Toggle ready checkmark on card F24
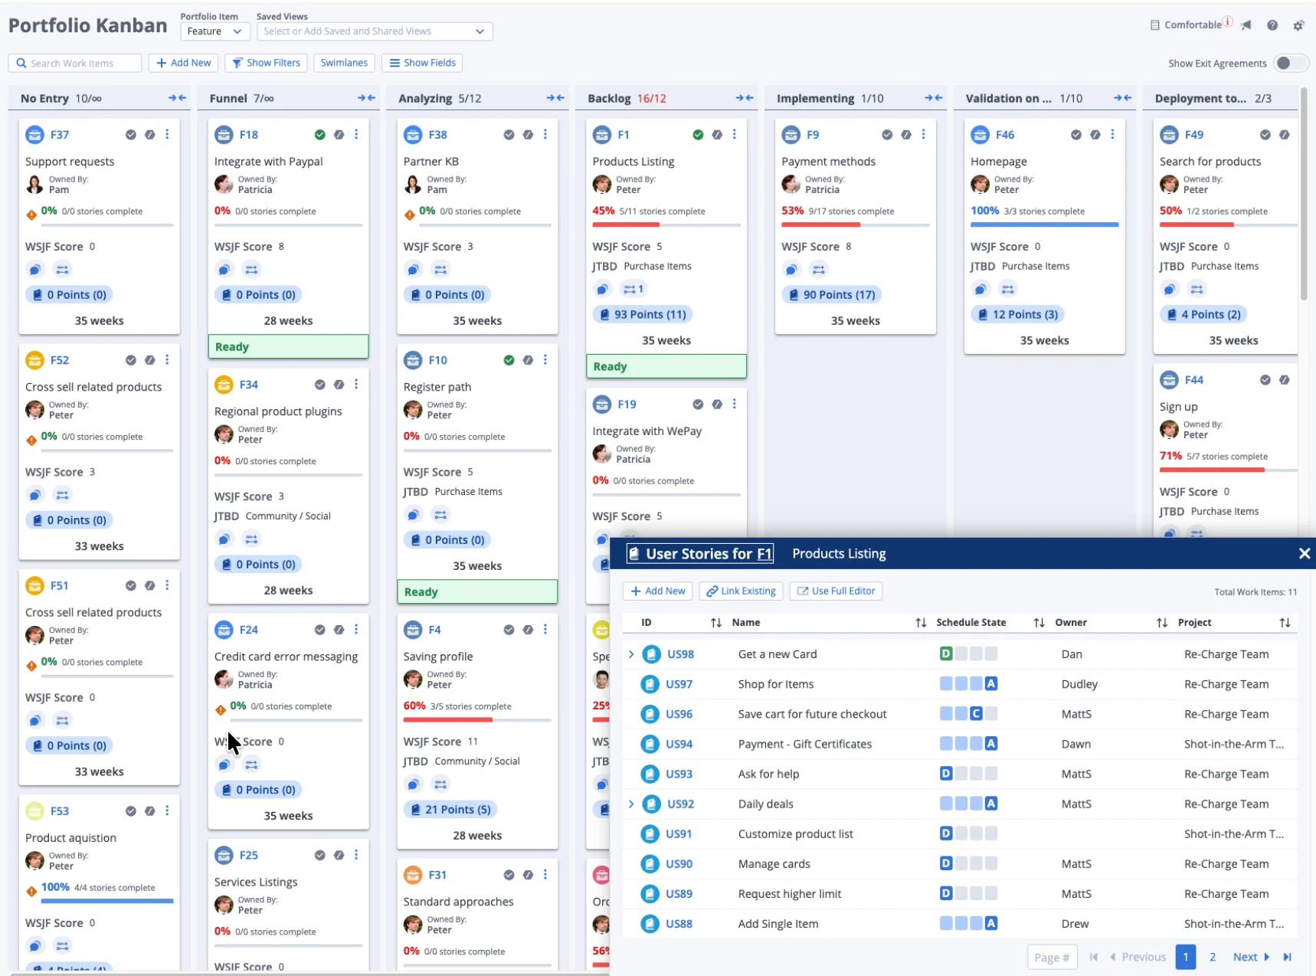This screenshot has height=976, width=1316. point(320,630)
